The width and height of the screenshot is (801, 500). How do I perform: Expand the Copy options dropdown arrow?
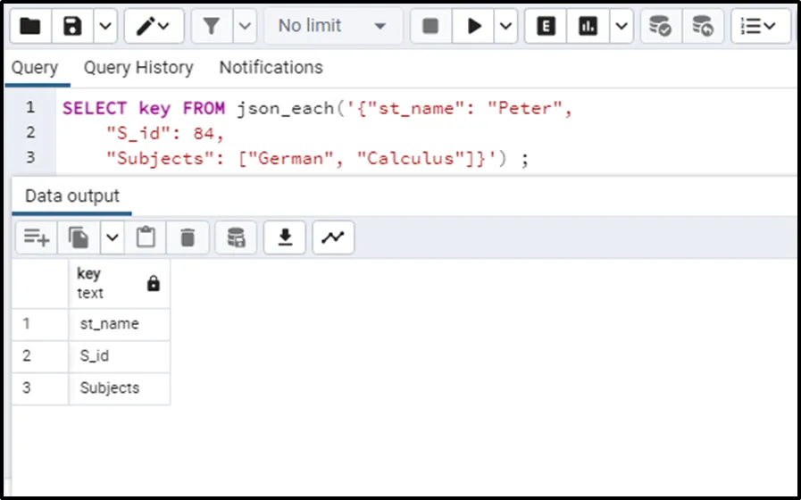[x=112, y=237]
